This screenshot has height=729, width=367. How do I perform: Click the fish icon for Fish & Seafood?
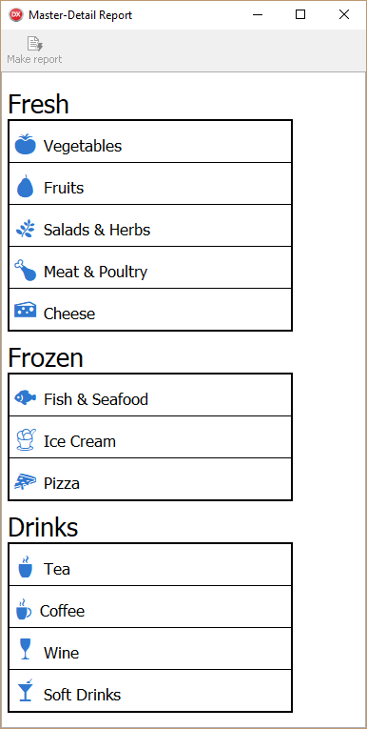(x=25, y=398)
